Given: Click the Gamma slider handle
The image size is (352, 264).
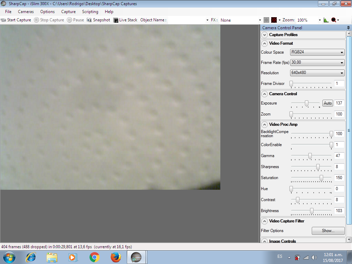Looking at the screenshot, I should (x=310, y=156).
